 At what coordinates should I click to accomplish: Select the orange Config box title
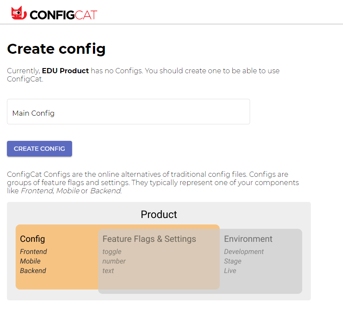[33, 239]
